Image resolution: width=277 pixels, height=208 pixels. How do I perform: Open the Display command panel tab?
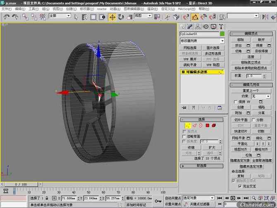click(x=213, y=27)
